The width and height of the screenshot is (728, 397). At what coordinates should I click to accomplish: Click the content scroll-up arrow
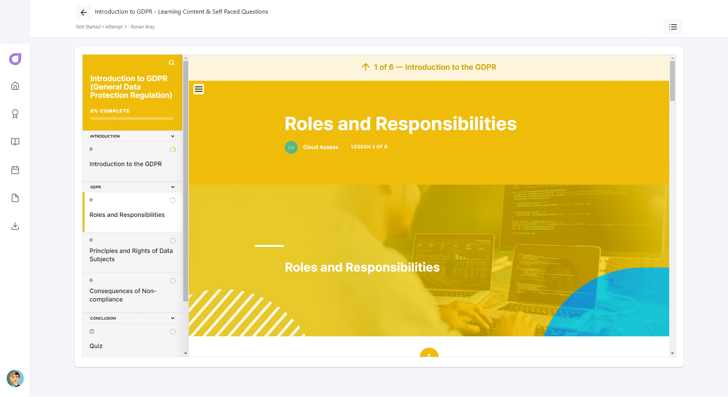[x=672, y=58]
